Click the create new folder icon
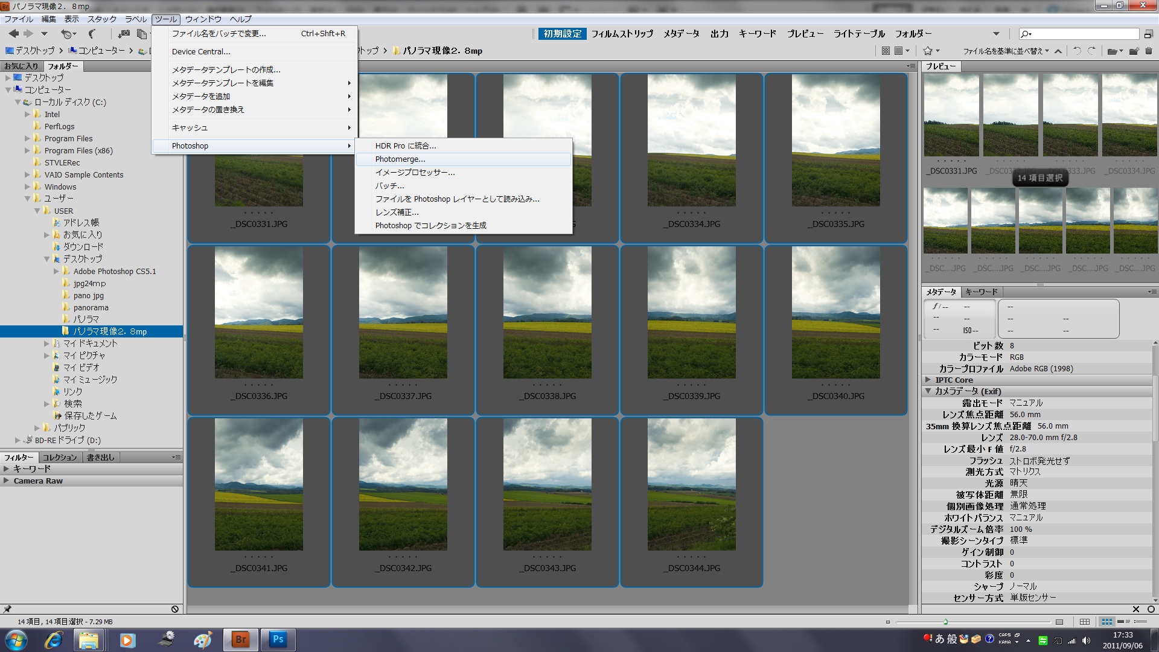The height and width of the screenshot is (652, 1159). pyautogui.click(x=1133, y=51)
